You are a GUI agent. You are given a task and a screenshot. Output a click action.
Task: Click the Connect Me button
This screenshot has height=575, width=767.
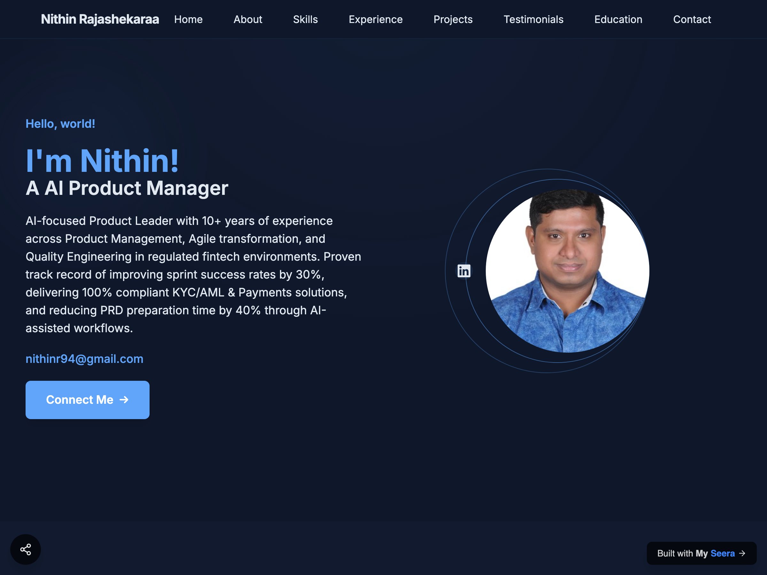87,400
